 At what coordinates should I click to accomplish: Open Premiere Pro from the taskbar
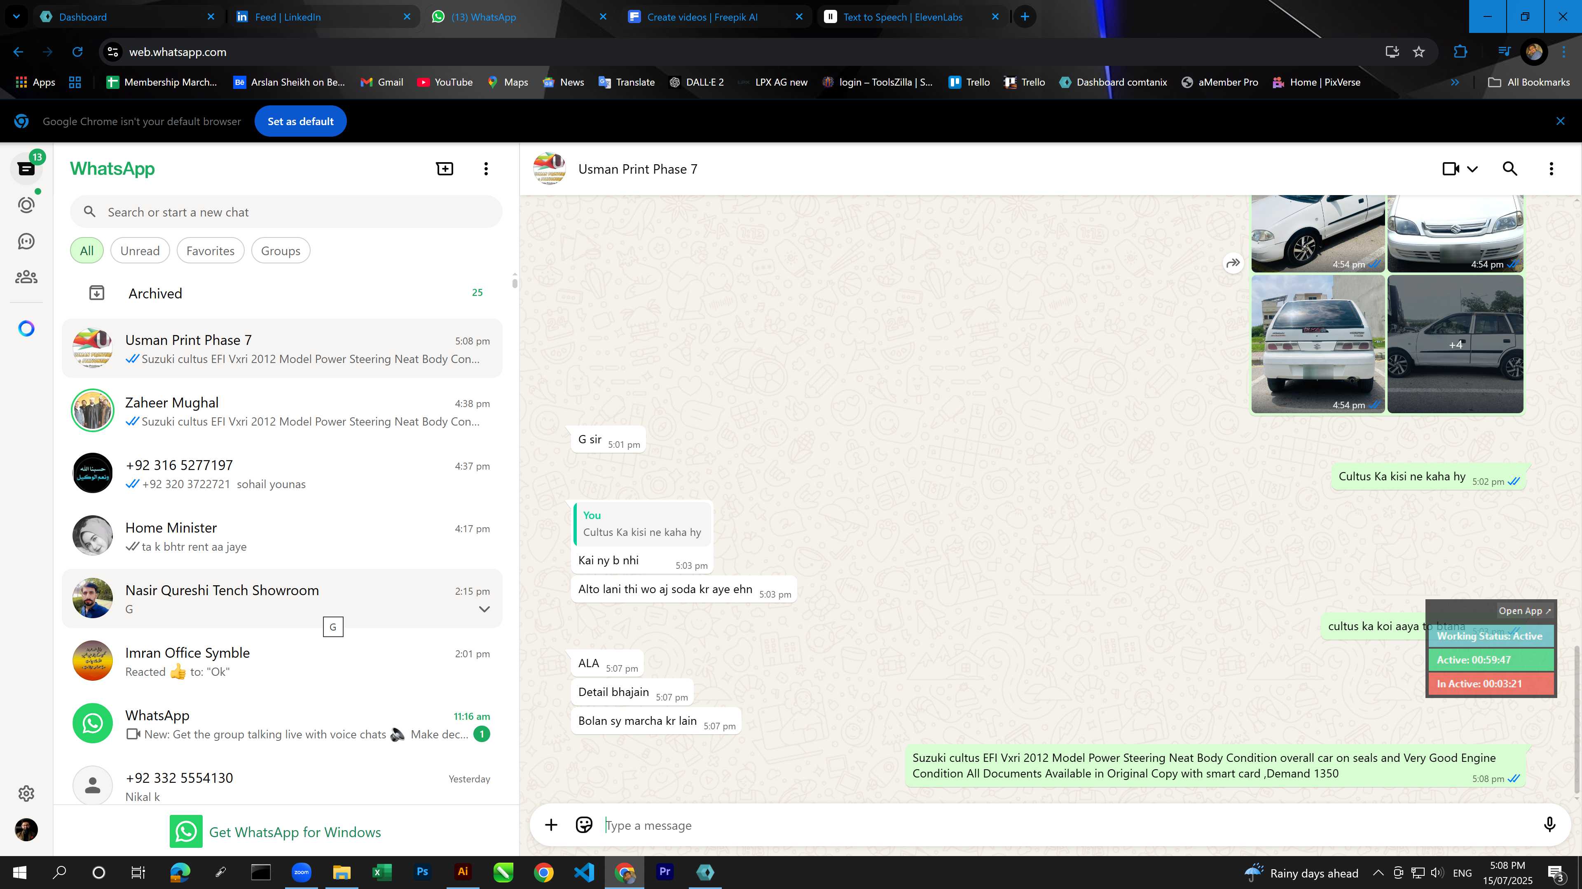[665, 872]
